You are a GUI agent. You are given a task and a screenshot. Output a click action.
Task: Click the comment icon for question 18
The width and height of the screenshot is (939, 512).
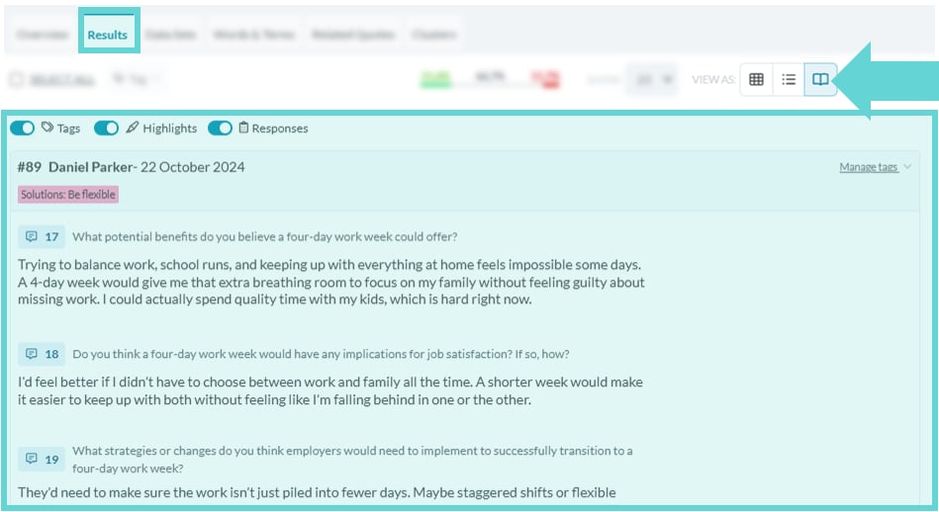point(31,354)
